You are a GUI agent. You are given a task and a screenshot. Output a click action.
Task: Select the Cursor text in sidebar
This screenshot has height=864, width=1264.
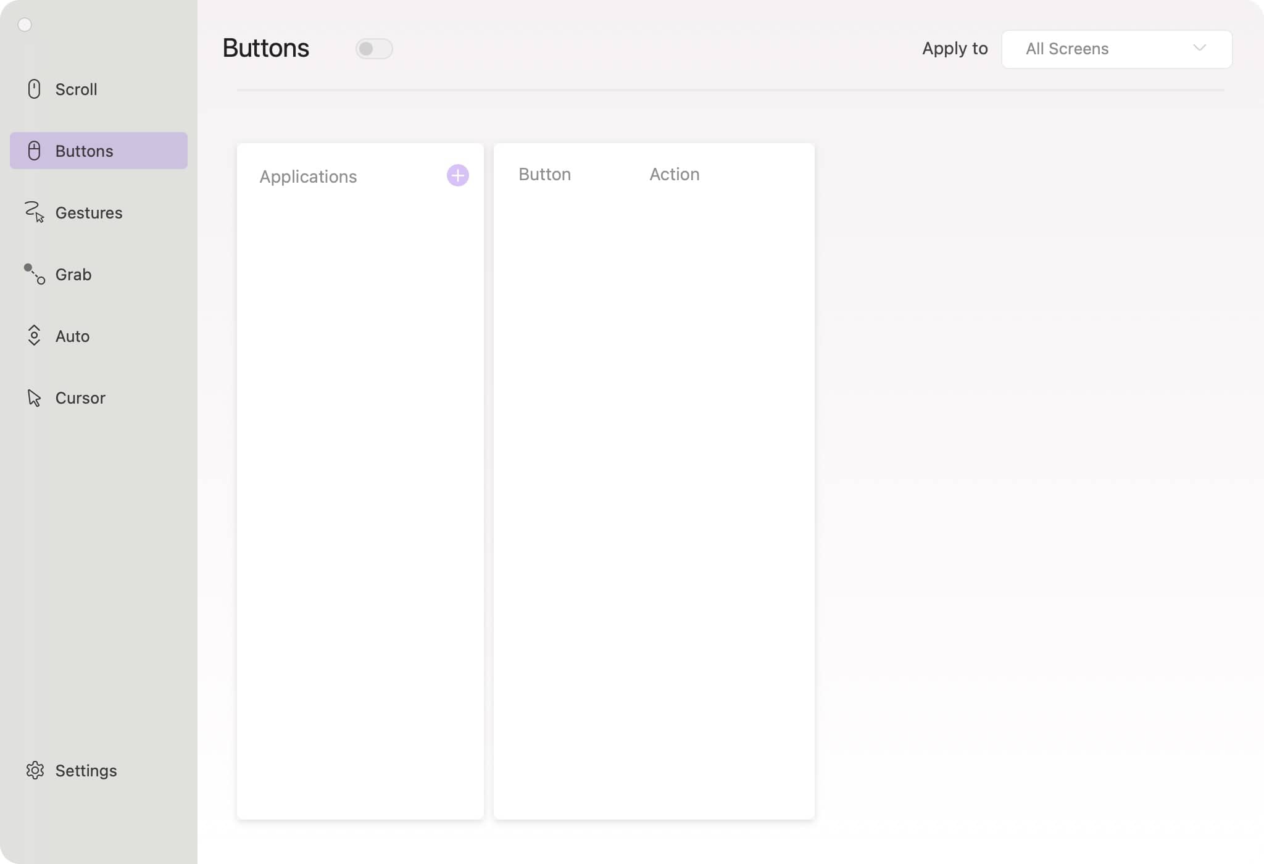80,398
